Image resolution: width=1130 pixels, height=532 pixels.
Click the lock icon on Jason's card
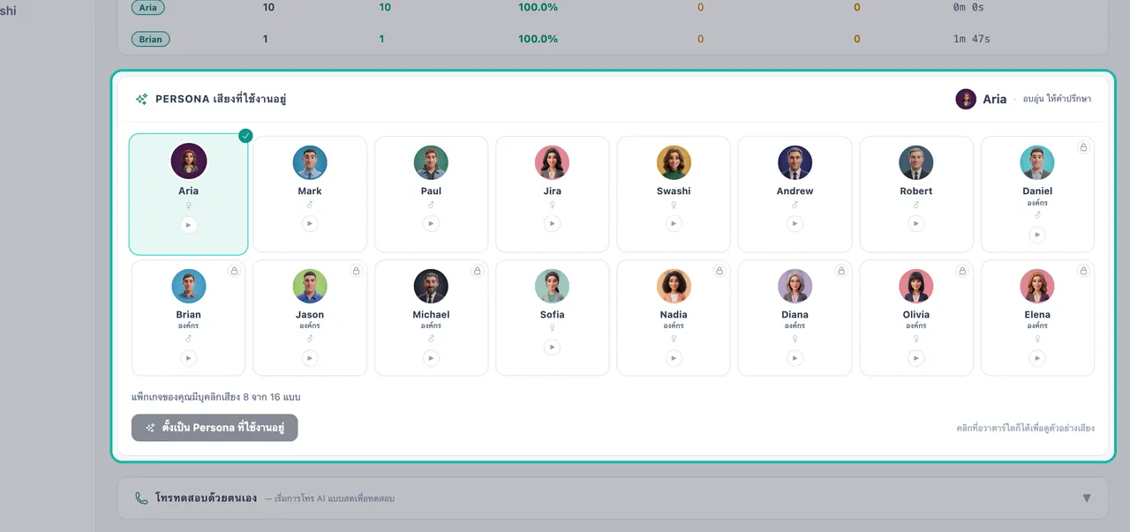coord(356,271)
